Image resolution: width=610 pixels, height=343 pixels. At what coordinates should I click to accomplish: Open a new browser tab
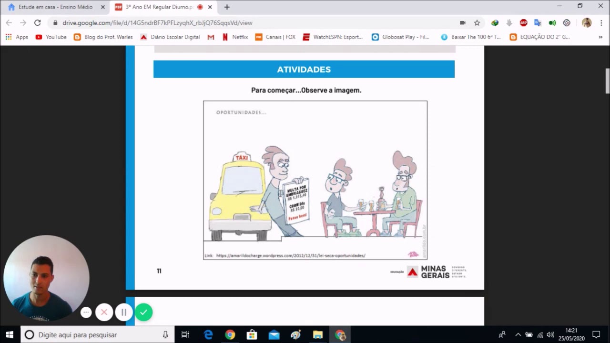point(227,7)
